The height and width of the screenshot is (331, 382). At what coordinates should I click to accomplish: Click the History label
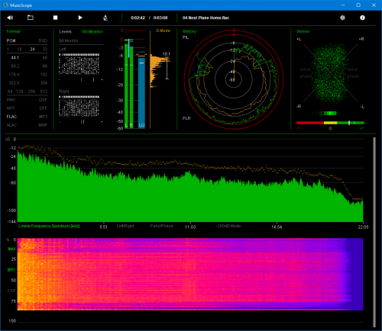click(x=189, y=31)
